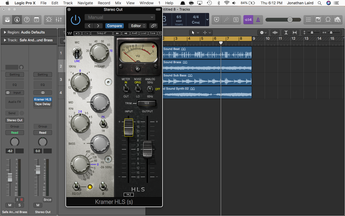Toggle the Inspector info button

[17, 20]
